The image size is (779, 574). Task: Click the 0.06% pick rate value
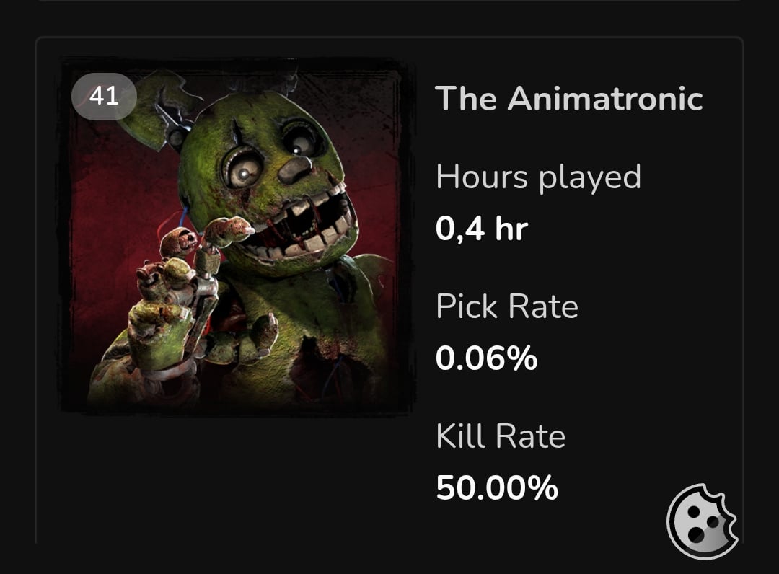[x=487, y=357]
